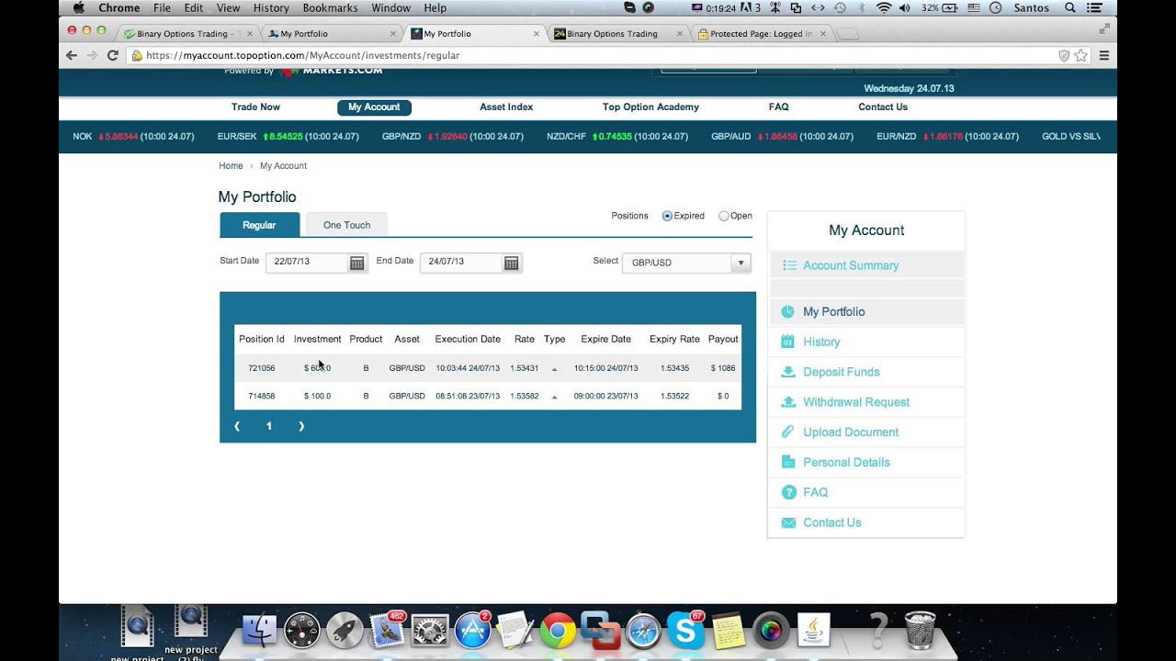Click the sidebar FAQ question mark icon
This screenshot has width=1176, height=661.
point(787,492)
